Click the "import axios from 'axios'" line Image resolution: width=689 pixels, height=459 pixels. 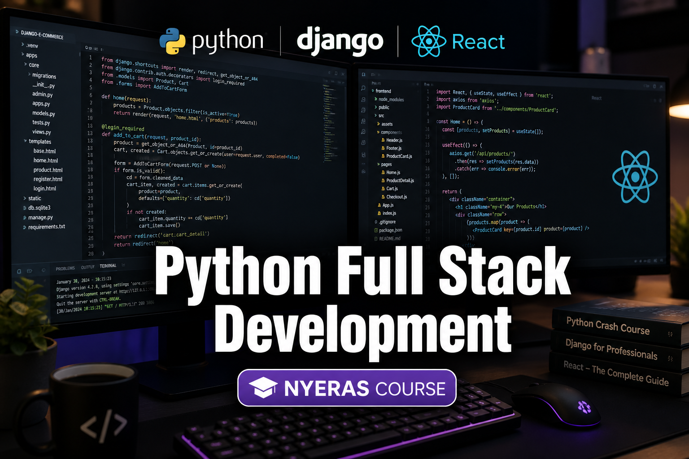pos(467,100)
